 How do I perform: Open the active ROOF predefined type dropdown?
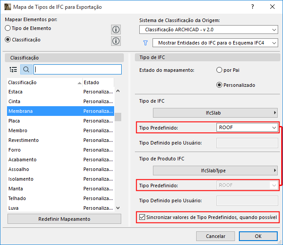tap(247, 127)
